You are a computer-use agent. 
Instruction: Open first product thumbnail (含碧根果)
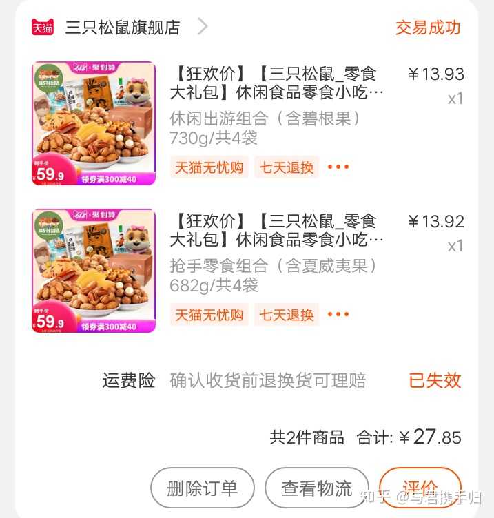(x=94, y=123)
